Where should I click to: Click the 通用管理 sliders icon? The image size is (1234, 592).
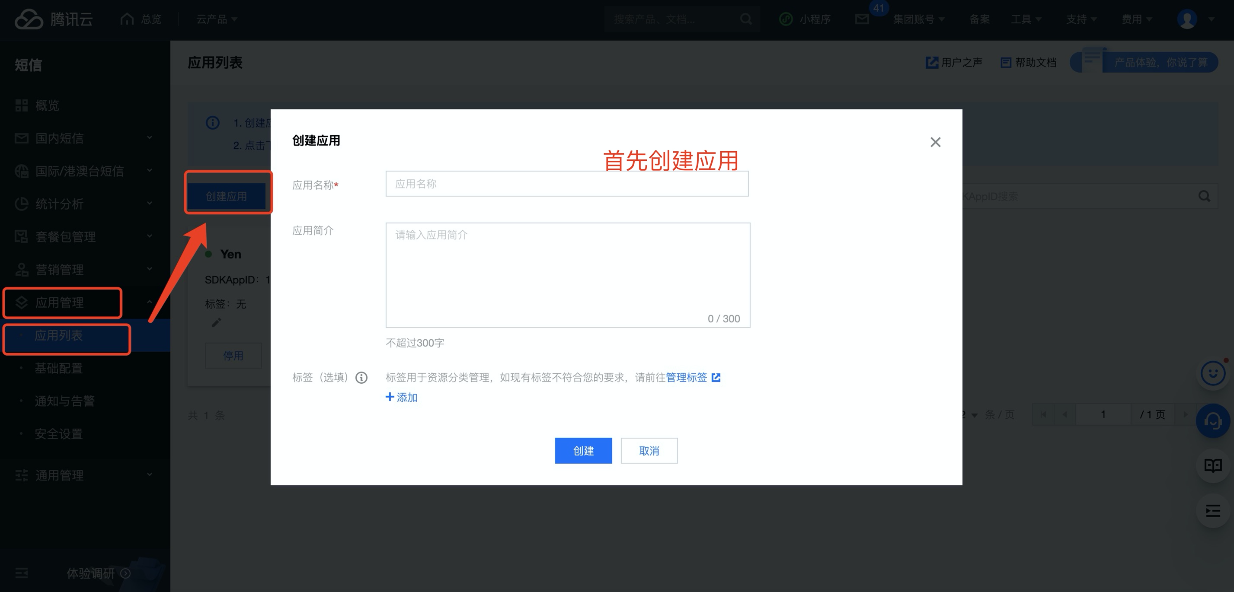click(22, 475)
